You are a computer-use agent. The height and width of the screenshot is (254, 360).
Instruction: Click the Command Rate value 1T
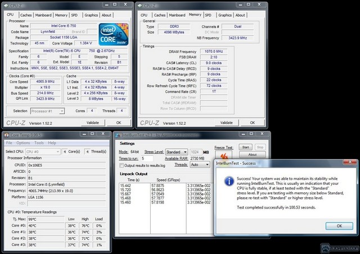tap(214, 92)
